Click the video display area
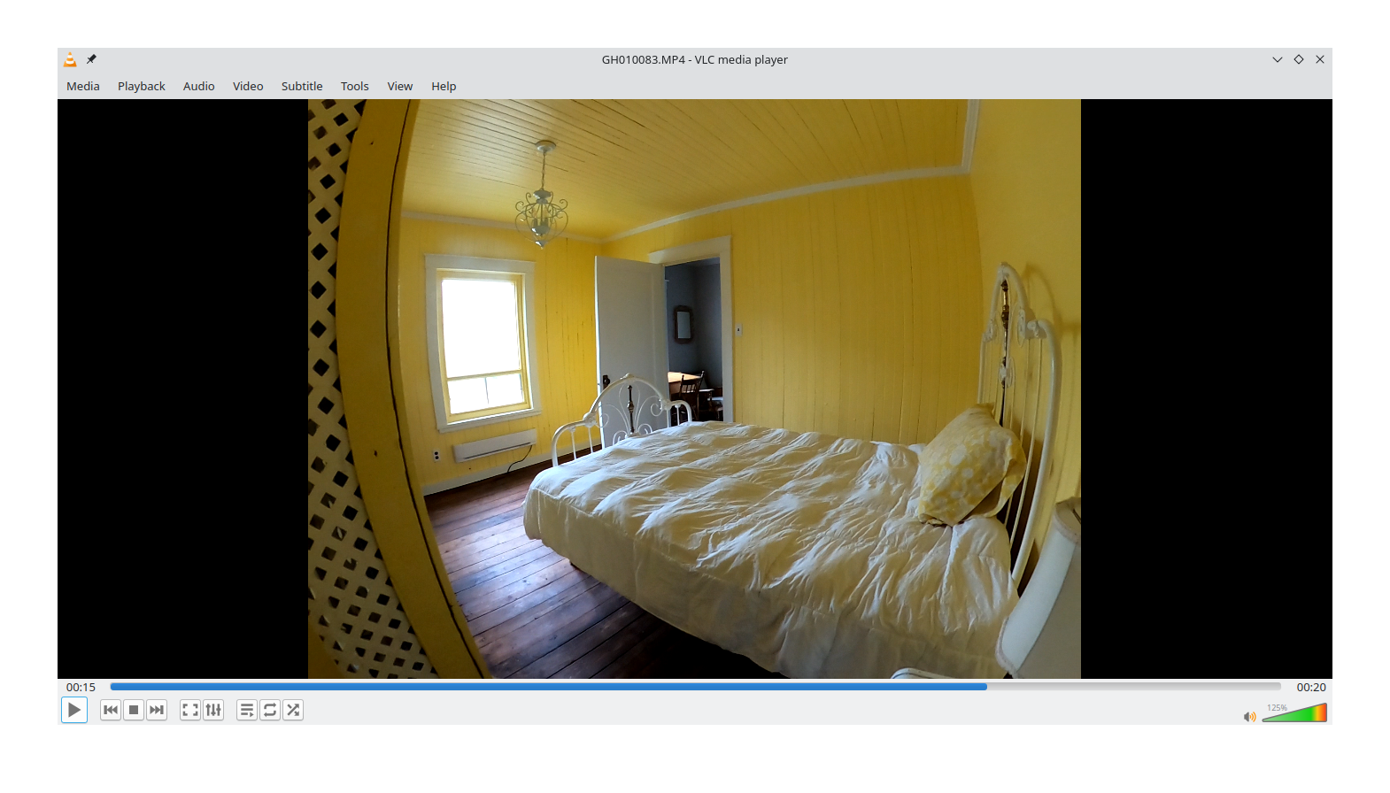The height and width of the screenshot is (793, 1390). tap(695, 389)
